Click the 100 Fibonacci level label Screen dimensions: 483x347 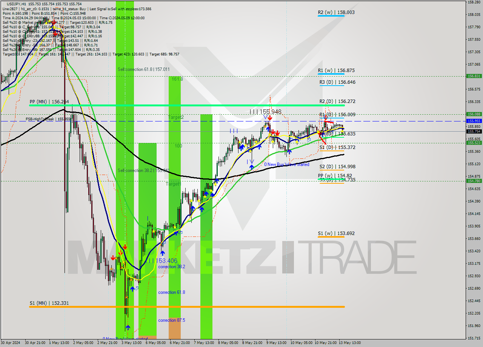tap(178, 146)
